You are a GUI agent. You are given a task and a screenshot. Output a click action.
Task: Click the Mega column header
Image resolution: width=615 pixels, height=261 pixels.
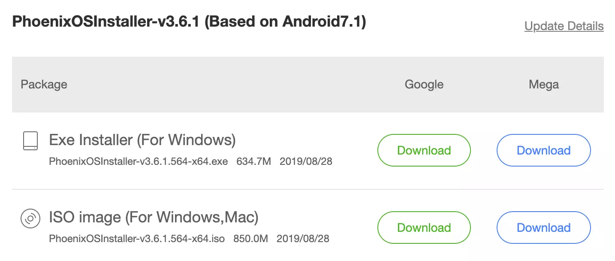[543, 84]
